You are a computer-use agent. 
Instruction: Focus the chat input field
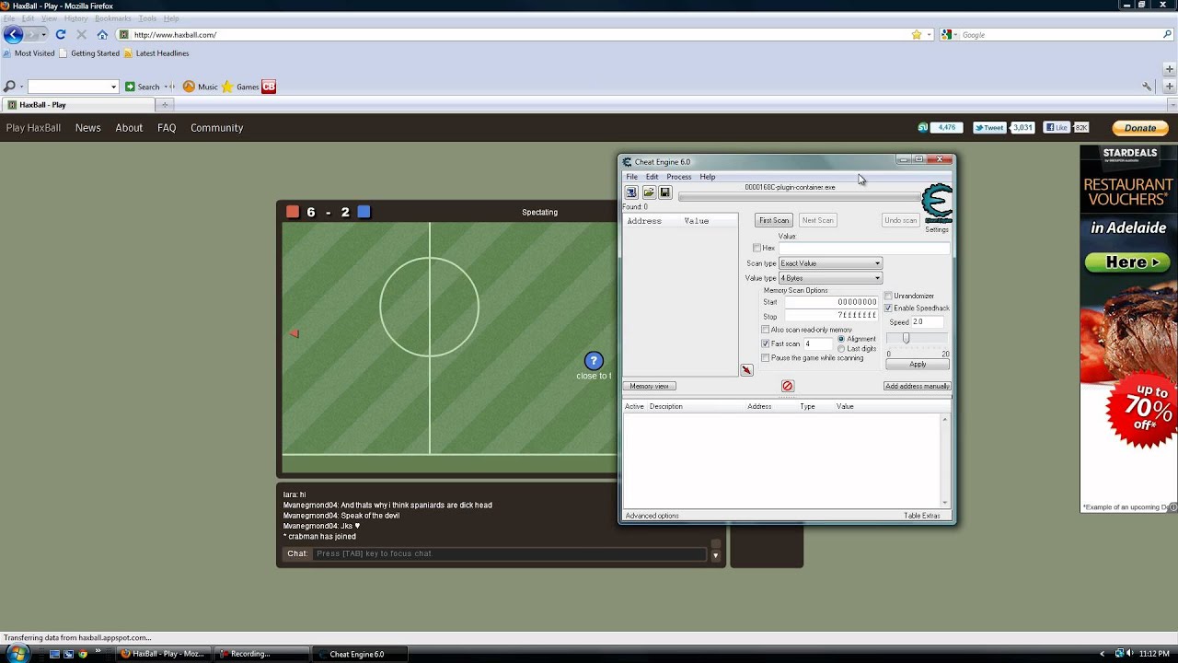510,554
